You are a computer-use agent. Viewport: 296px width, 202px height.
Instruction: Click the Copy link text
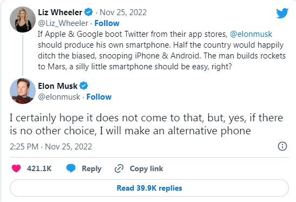pyautogui.click(x=146, y=168)
